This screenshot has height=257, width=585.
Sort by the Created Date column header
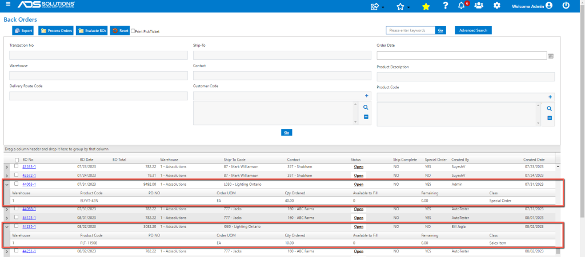pos(534,160)
